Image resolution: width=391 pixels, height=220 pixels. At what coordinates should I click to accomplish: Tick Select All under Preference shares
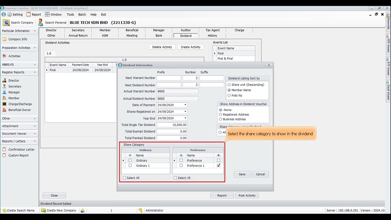tap(175, 178)
